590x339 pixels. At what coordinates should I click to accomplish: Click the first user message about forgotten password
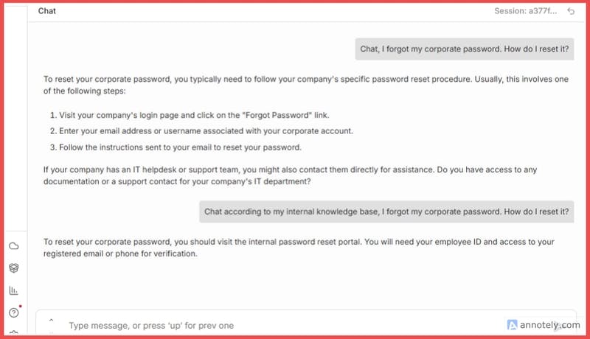coord(465,49)
